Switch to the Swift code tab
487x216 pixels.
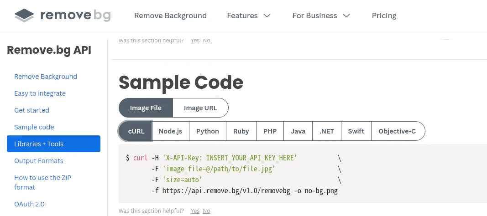click(356, 131)
